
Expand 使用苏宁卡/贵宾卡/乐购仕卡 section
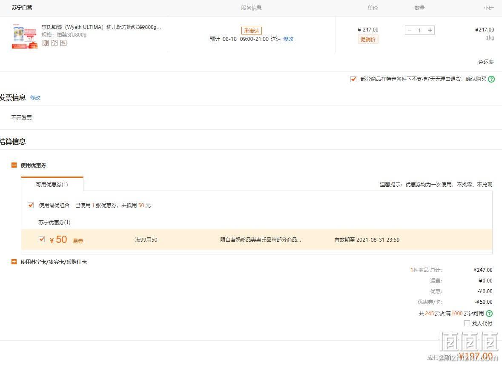point(14,262)
